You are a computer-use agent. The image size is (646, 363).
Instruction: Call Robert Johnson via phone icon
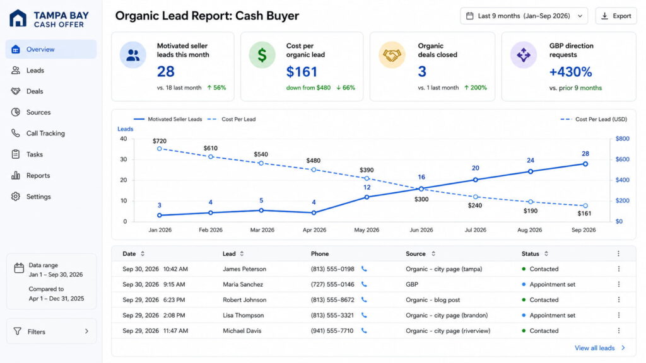(x=364, y=300)
